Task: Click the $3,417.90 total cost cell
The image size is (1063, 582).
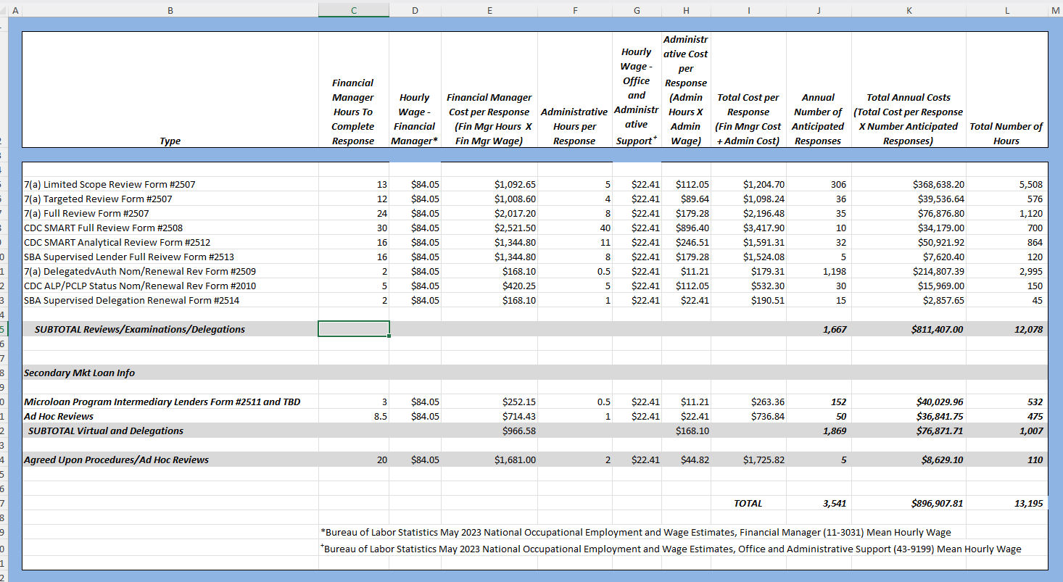Action: [764, 228]
